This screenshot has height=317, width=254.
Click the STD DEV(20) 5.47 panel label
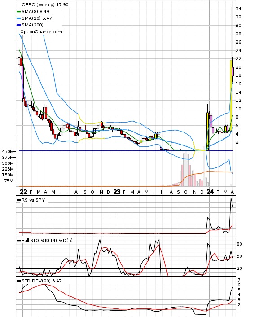42,281
